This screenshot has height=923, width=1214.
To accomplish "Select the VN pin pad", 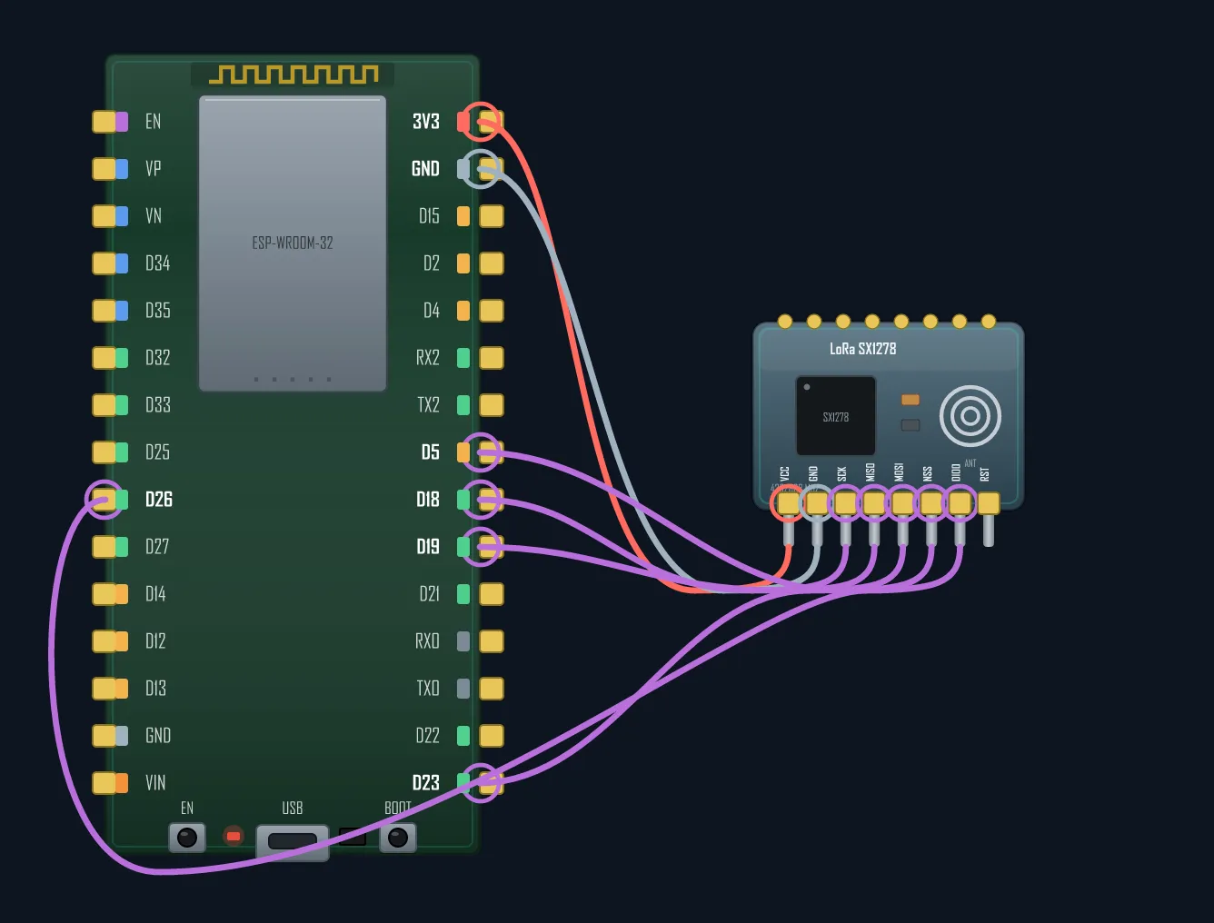I will pyautogui.click(x=104, y=216).
